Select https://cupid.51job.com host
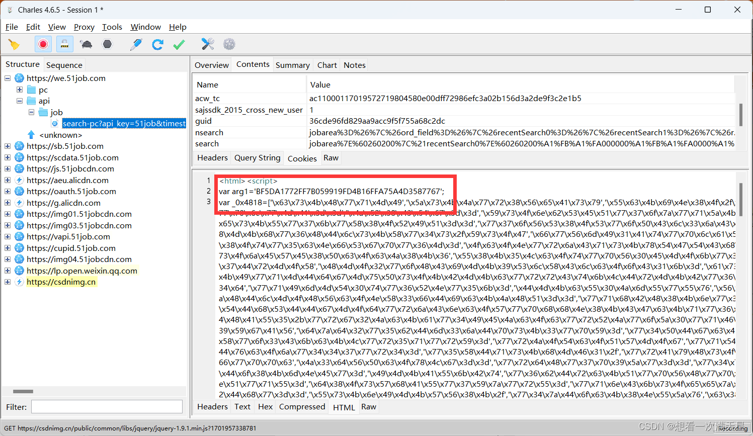Viewport: 753px width, 436px height. pos(71,248)
